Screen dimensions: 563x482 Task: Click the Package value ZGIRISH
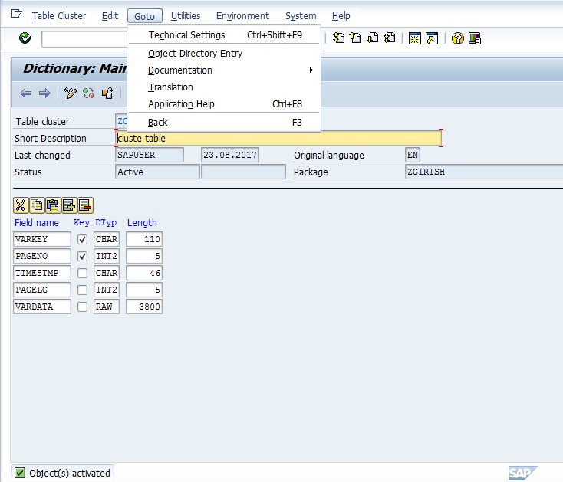coord(483,172)
